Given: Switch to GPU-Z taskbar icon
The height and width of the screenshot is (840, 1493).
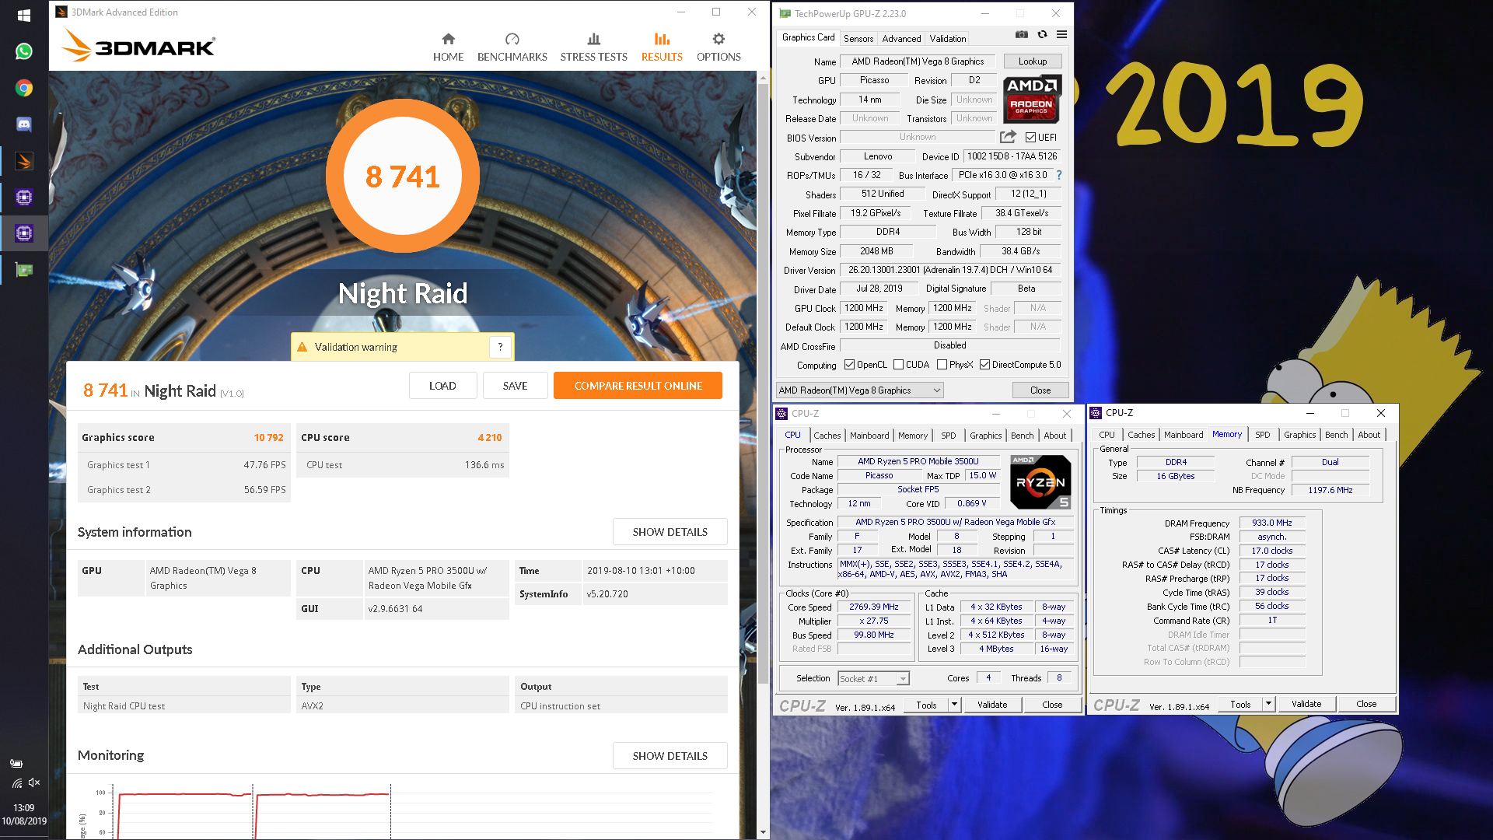Looking at the screenshot, I should [x=24, y=270].
